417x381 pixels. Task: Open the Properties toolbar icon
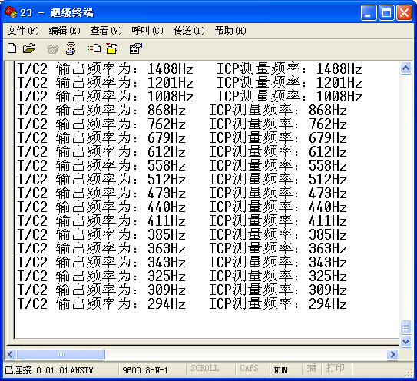[136, 48]
